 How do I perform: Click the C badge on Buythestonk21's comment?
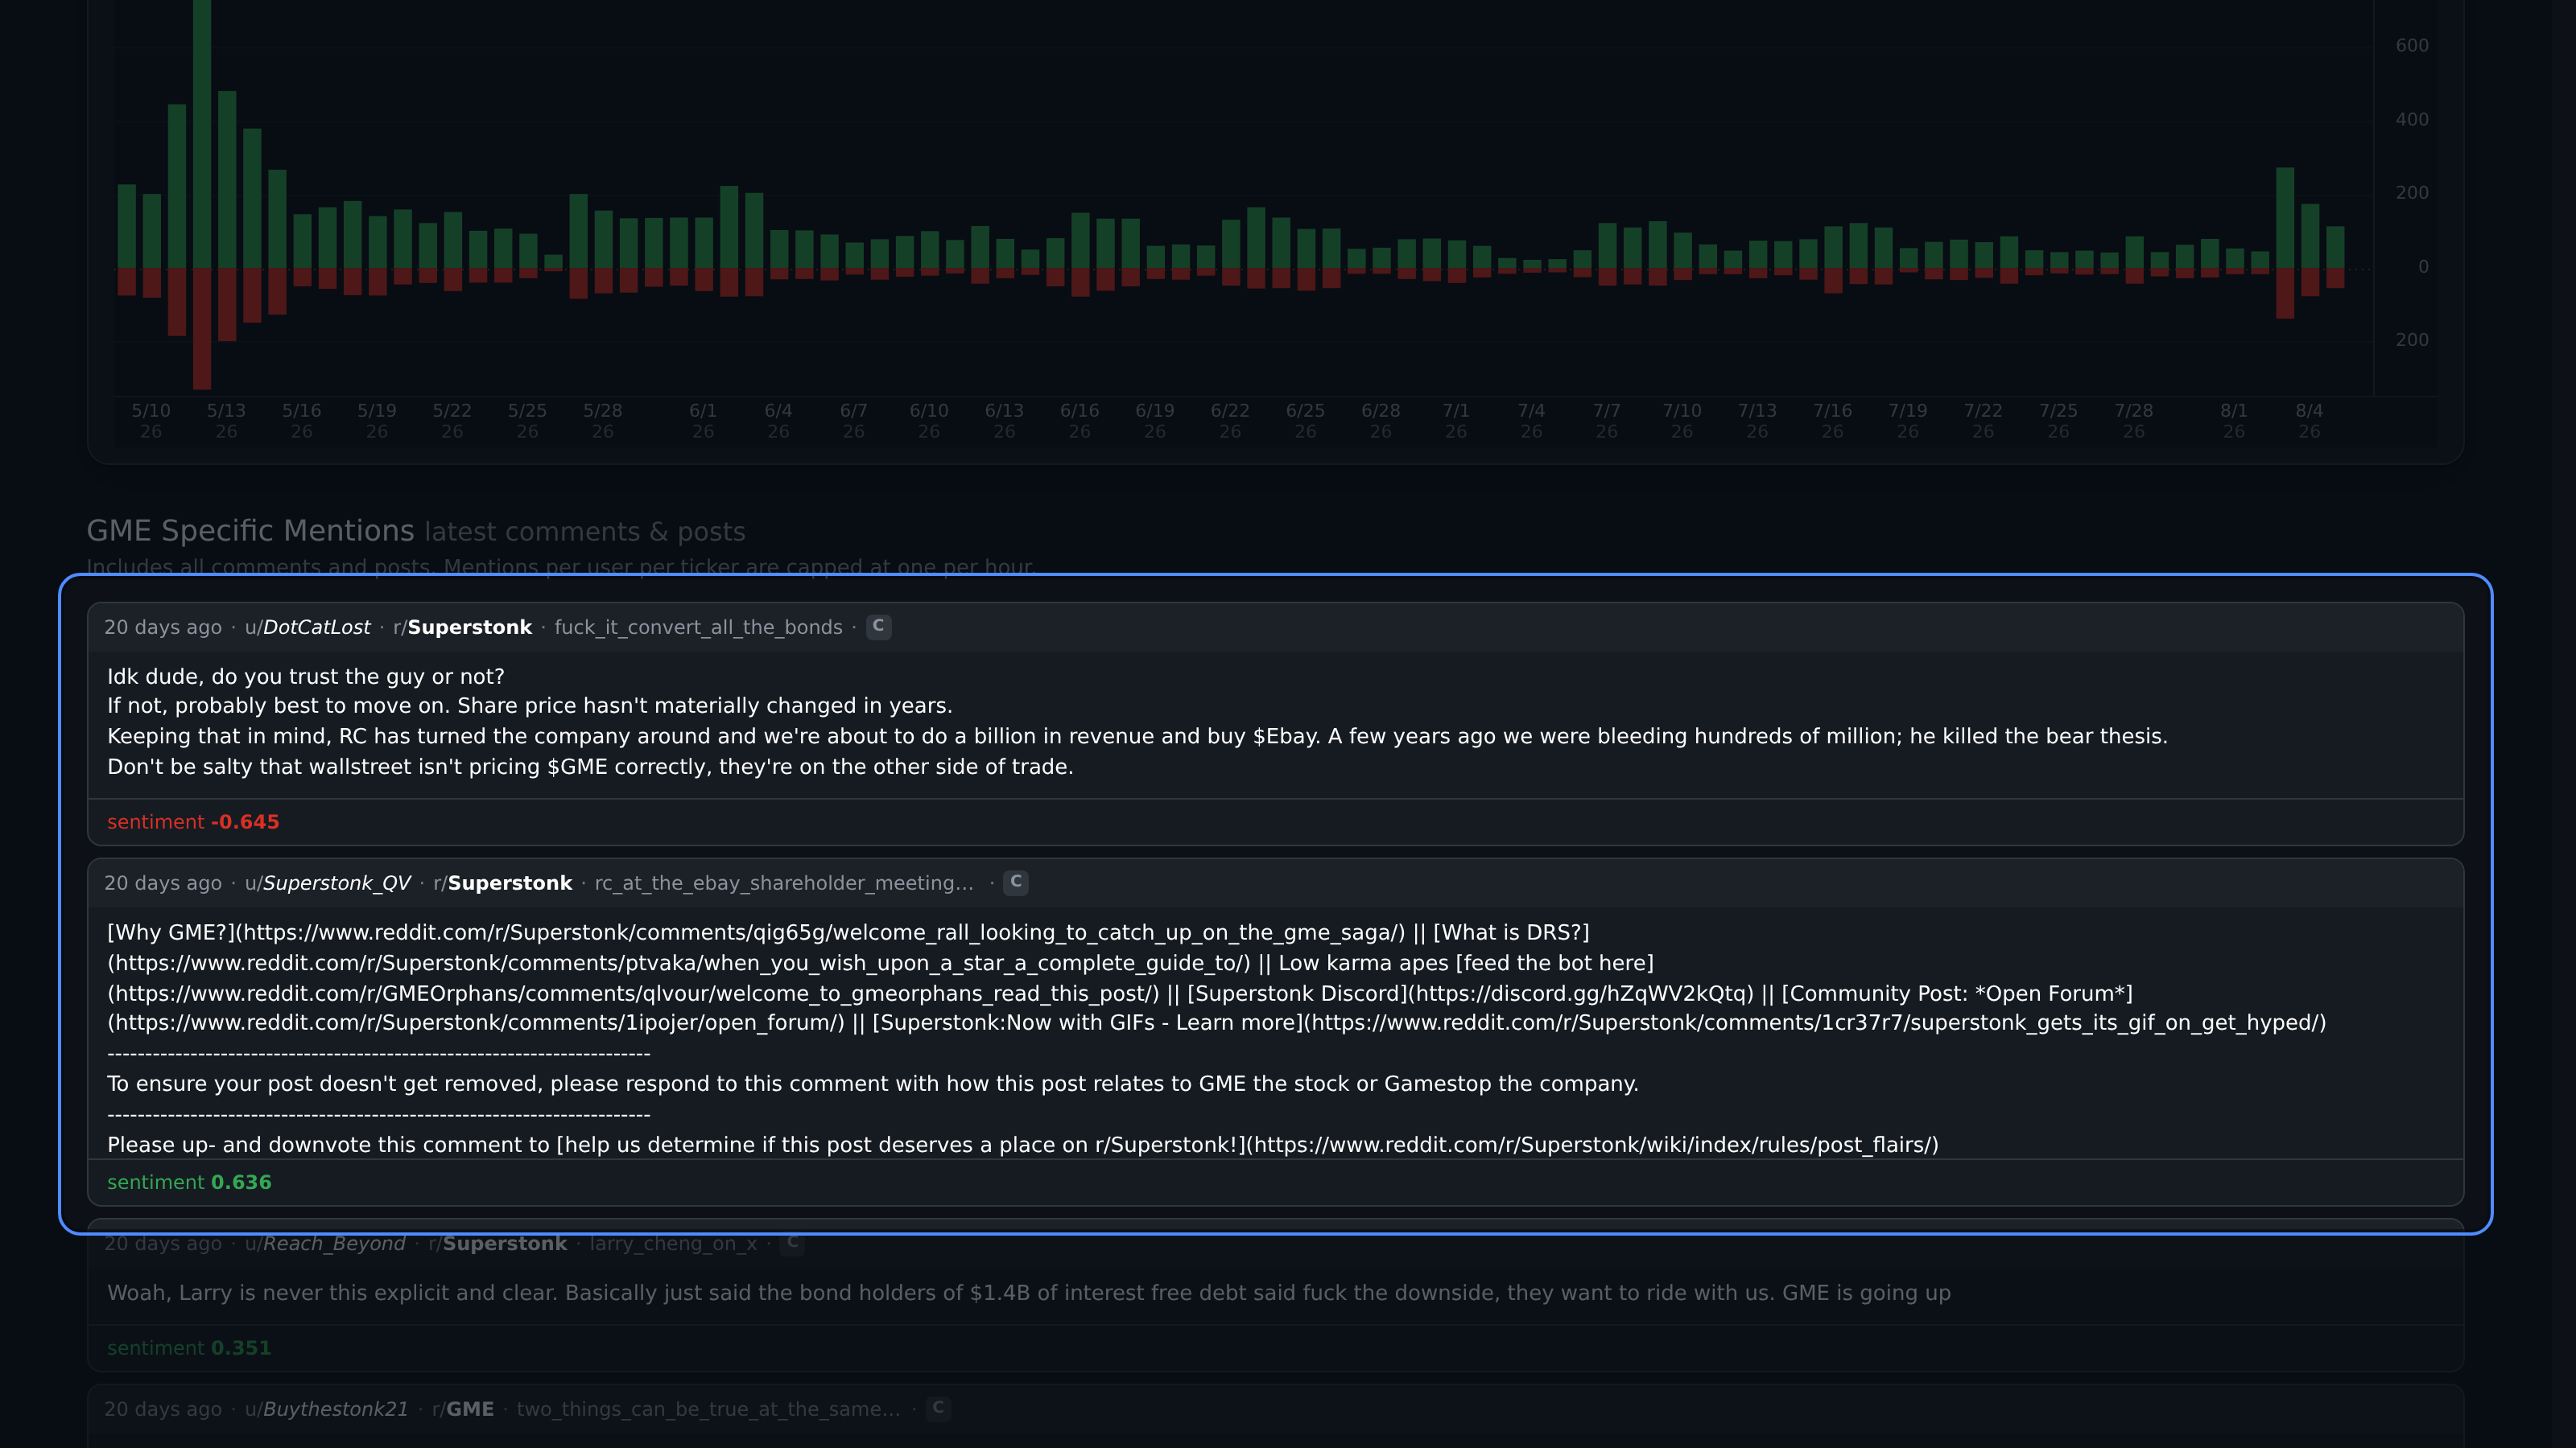[937, 1408]
